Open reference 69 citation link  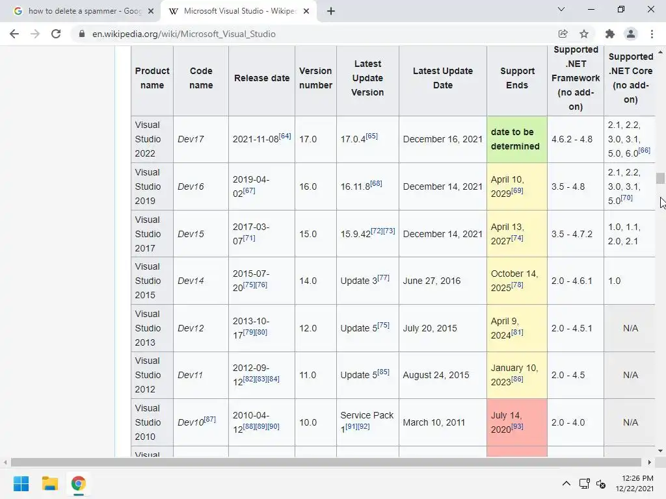517,190
